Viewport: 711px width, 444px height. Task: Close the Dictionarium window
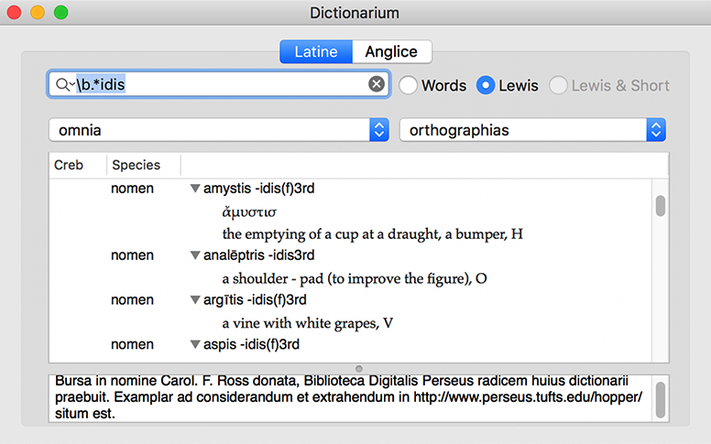[14, 12]
